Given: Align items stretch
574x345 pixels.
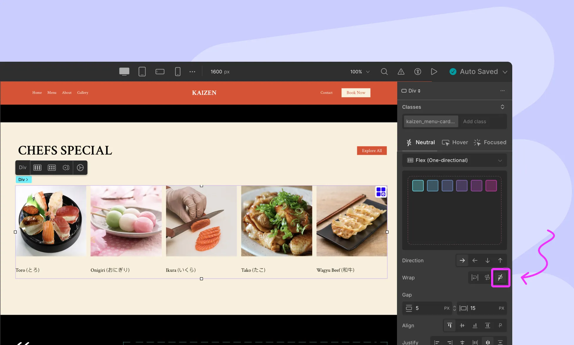Looking at the screenshot, I should [x=488, y=325].
